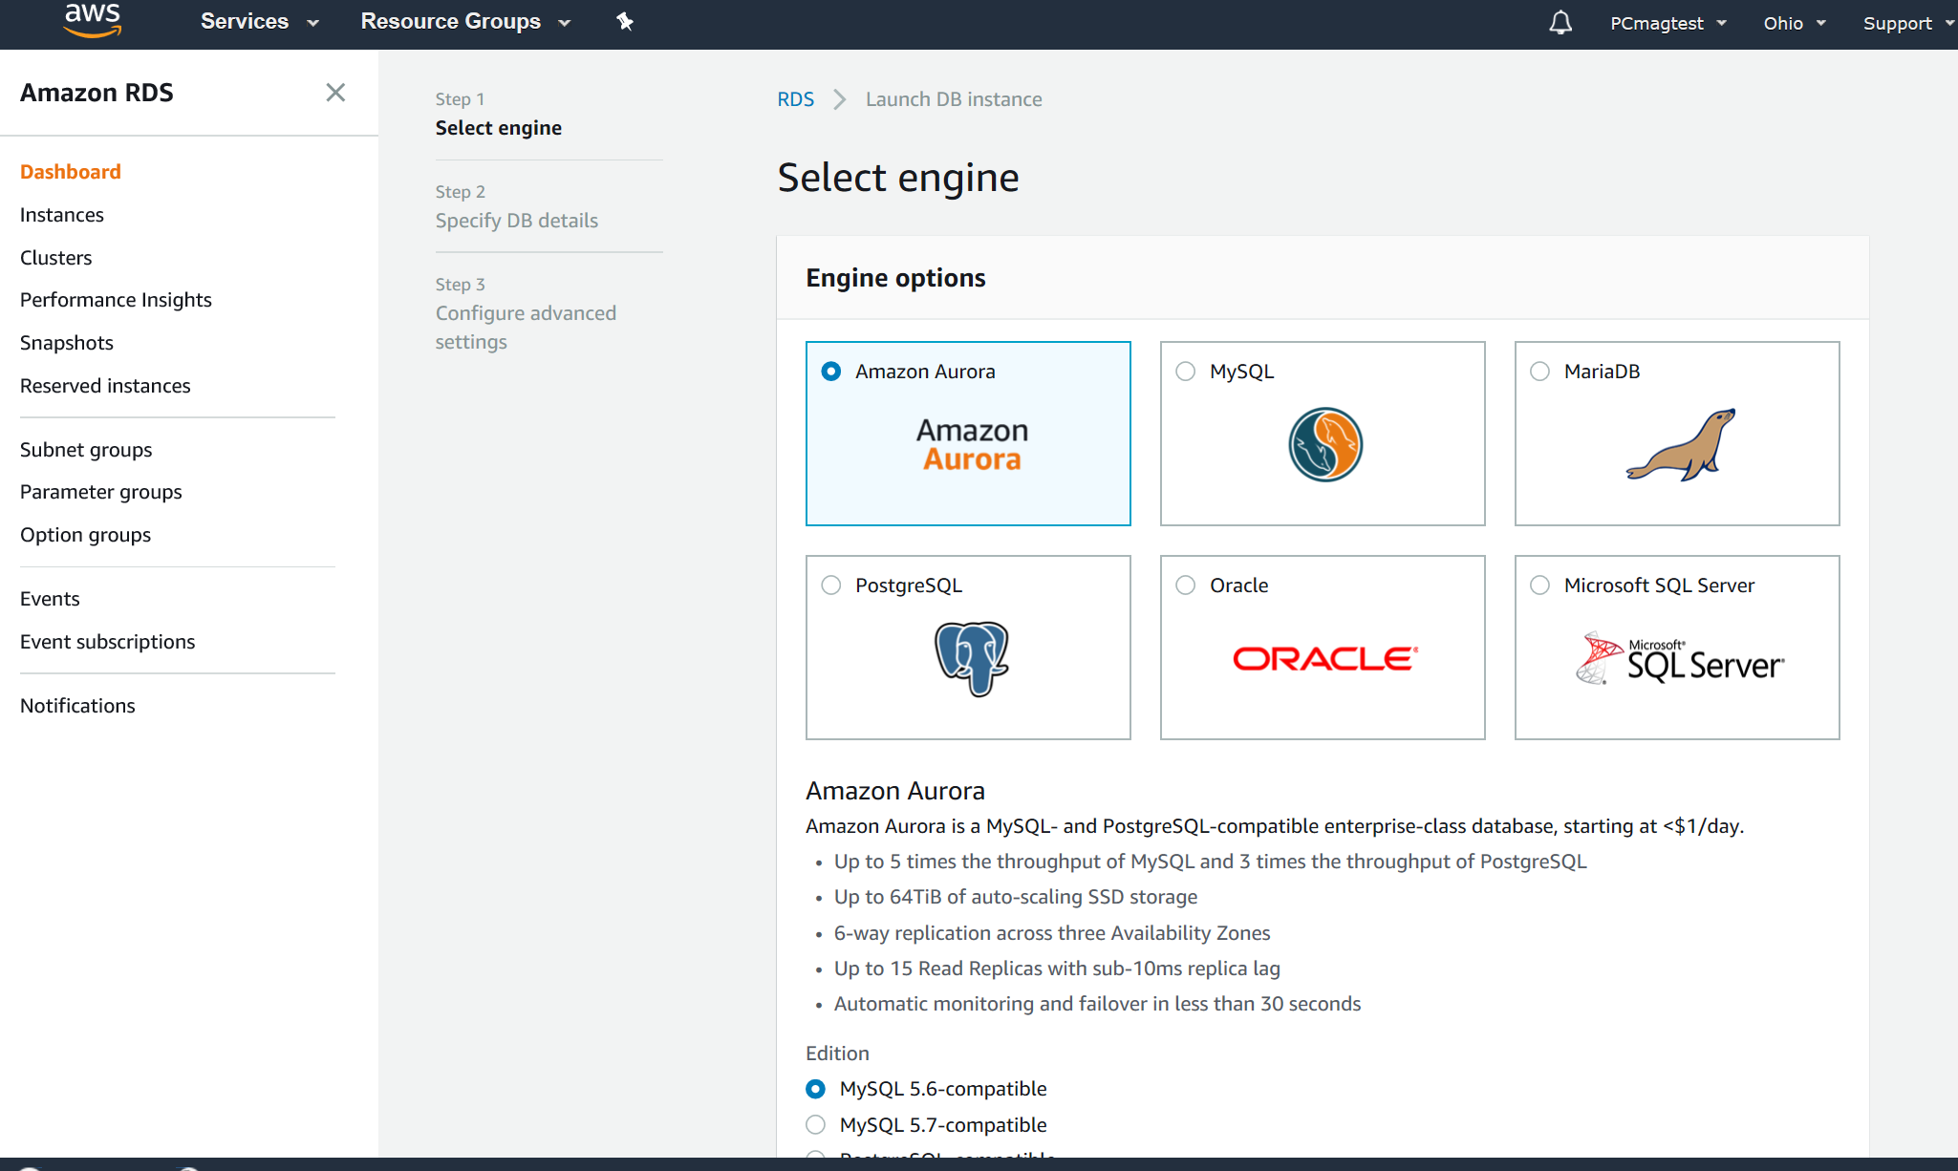Click the 6-way replication bullet text
Viewport: 1958px width, 1171px height.
(1052, 933)
